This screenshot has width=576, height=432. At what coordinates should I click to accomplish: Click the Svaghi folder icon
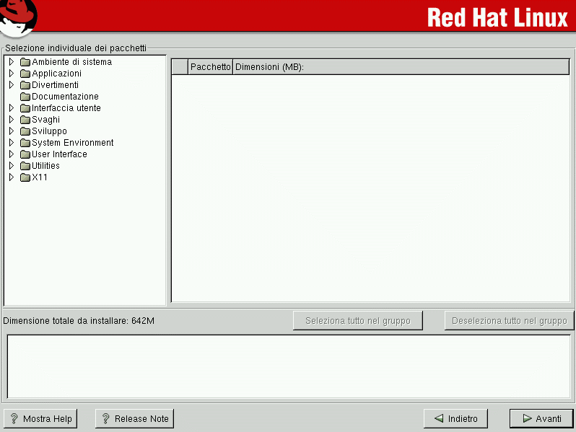point(25,120)
